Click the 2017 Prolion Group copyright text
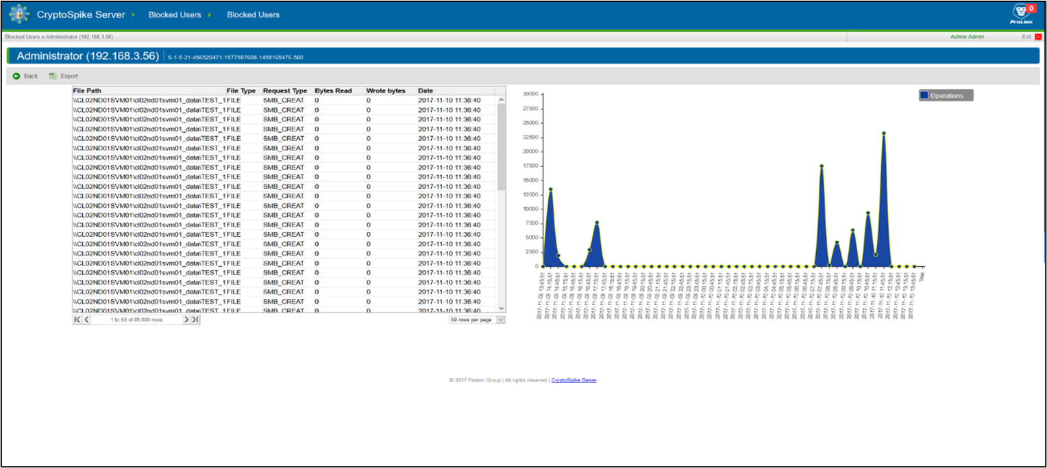The width and height of the screenshot is (1047, 468). click(498, 380)
